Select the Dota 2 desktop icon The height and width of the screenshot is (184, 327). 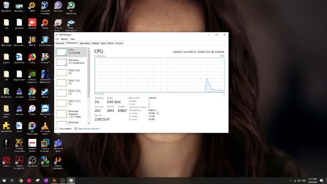pyautogui.click(x=6, y=162)
